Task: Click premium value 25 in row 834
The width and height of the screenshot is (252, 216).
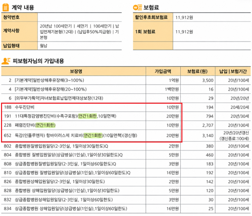Action: tap(211, 209)
